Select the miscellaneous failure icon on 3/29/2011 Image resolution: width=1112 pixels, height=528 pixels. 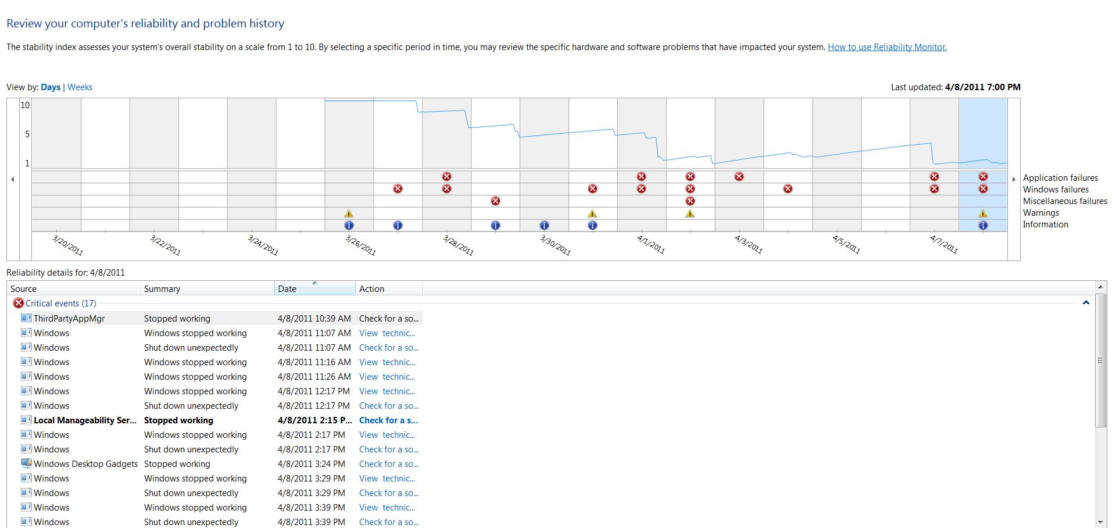pos(495,201)
